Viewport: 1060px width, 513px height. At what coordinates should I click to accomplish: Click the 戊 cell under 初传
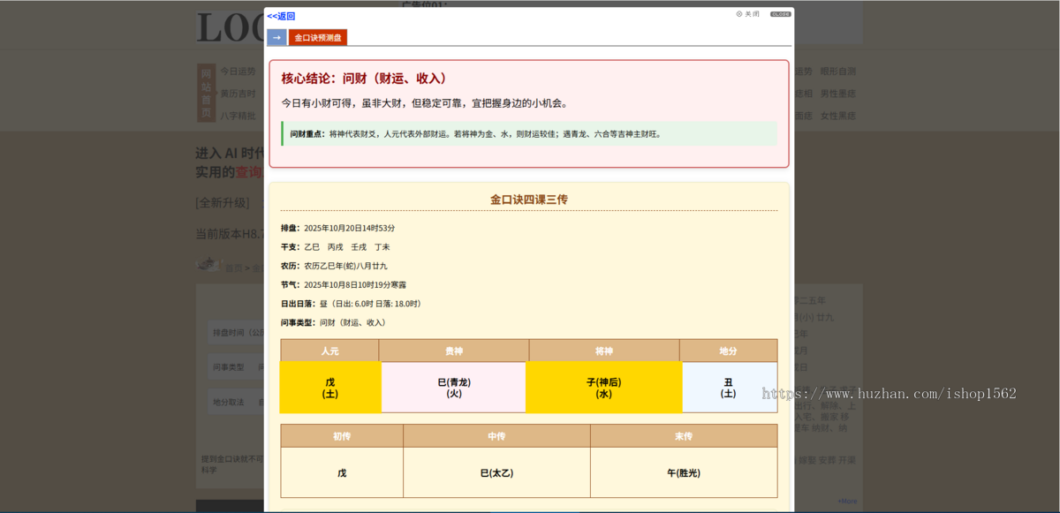tap(342, 473)
